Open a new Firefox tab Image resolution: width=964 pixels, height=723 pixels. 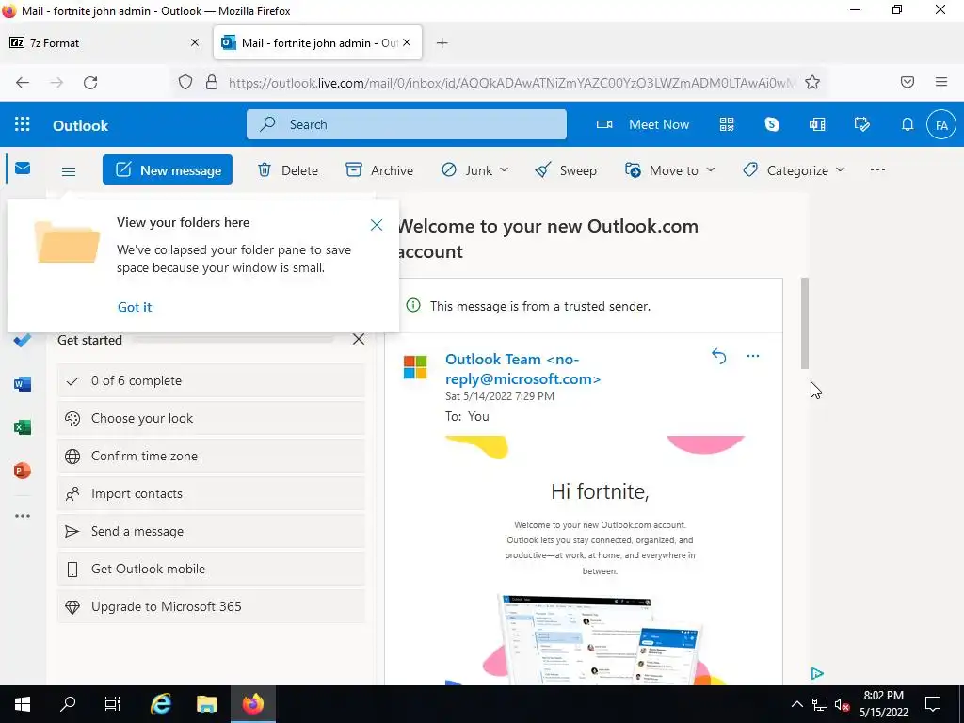tap(442, 43)
